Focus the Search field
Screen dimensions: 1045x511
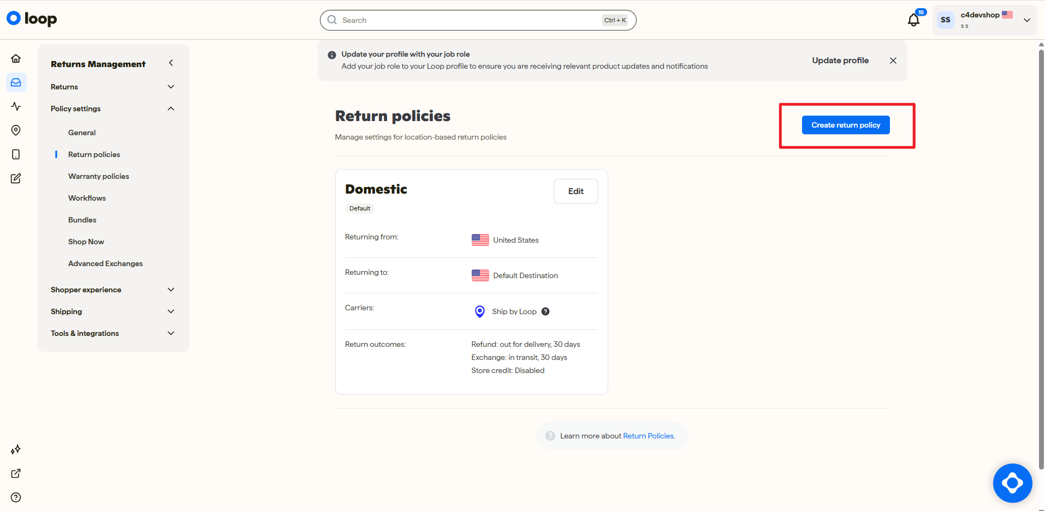point(478,20)
